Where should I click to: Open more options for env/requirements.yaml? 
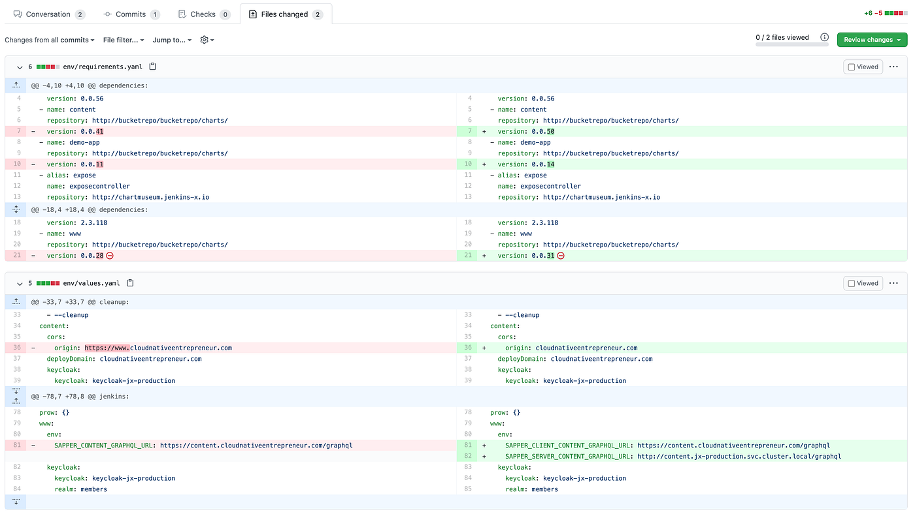[x=893, y=67]
